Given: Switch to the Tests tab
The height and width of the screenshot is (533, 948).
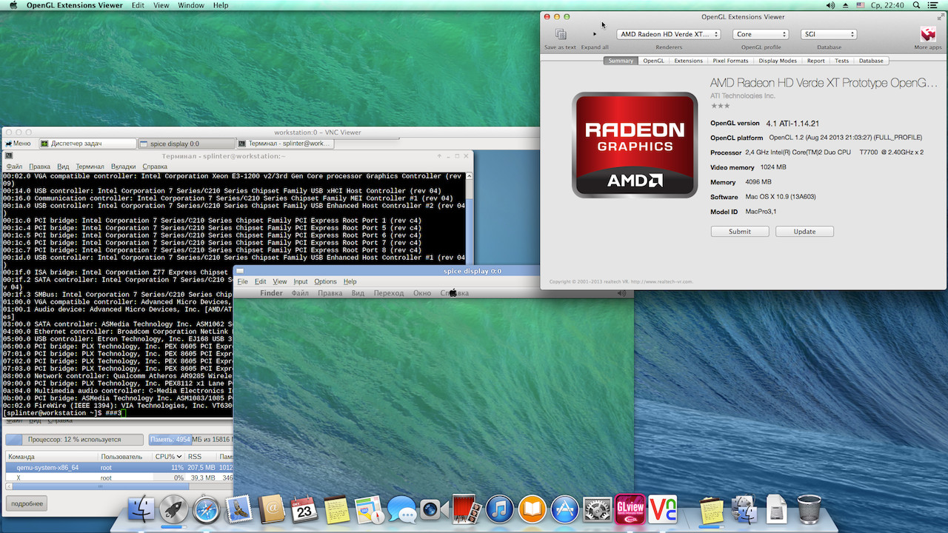Looking at the screenshot, I should coord(841,61).
